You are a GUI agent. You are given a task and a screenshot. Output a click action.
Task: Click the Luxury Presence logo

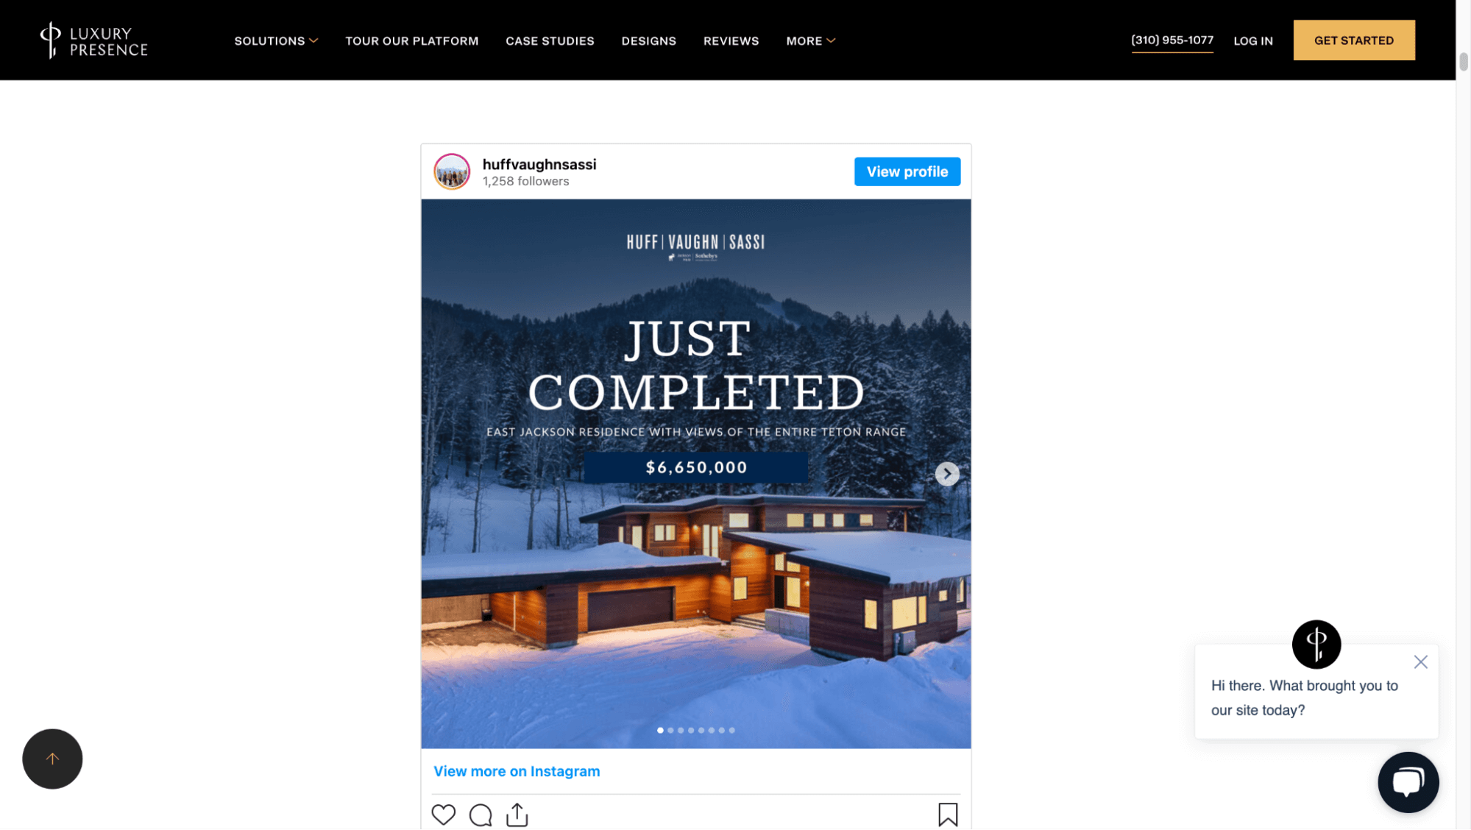point(93,40)
